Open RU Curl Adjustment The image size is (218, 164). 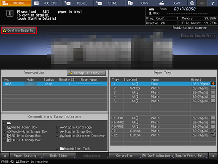pos(158,156)
